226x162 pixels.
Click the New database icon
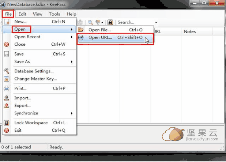tap(7, 22)
